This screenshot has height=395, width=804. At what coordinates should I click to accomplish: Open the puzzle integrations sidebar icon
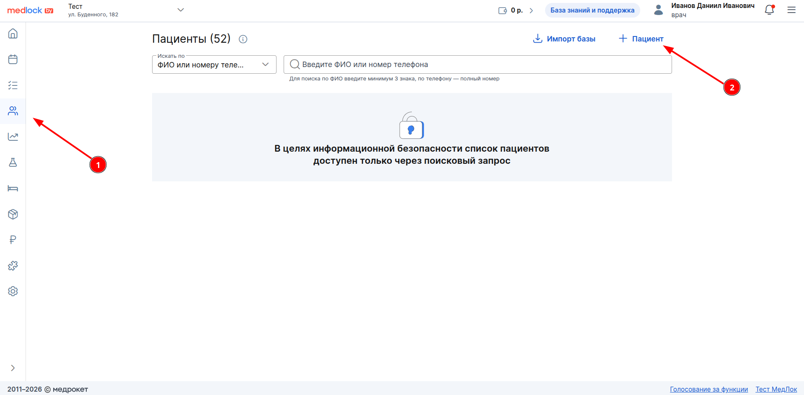point(13,266)
